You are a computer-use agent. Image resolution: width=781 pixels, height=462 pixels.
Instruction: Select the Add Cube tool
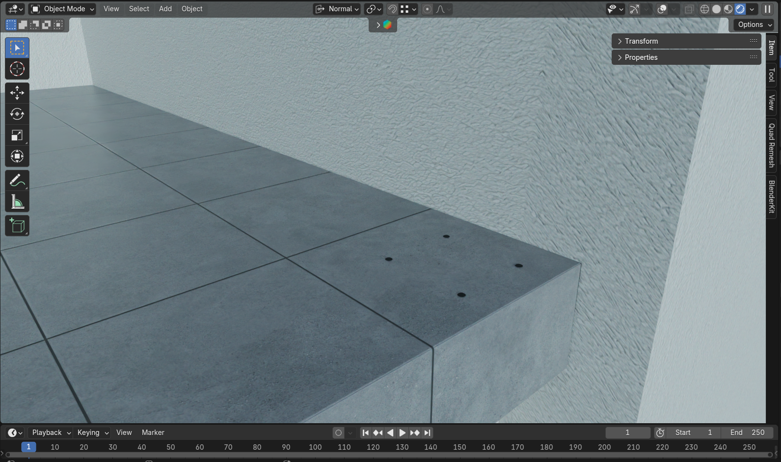pos(17,226)
